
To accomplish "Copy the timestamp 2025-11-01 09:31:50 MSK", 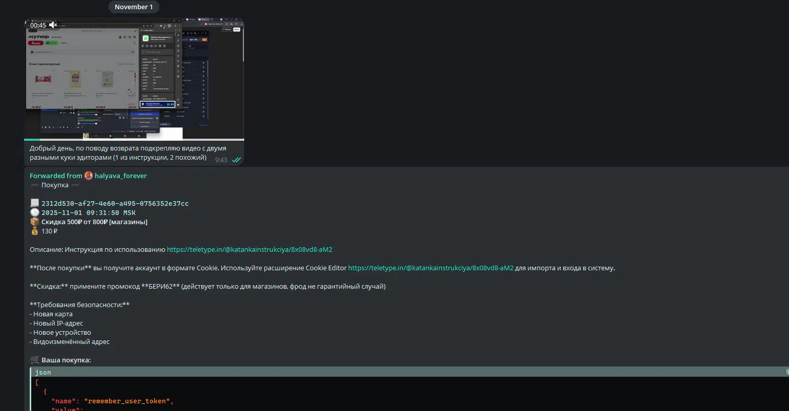I will [x=89, y=212].
